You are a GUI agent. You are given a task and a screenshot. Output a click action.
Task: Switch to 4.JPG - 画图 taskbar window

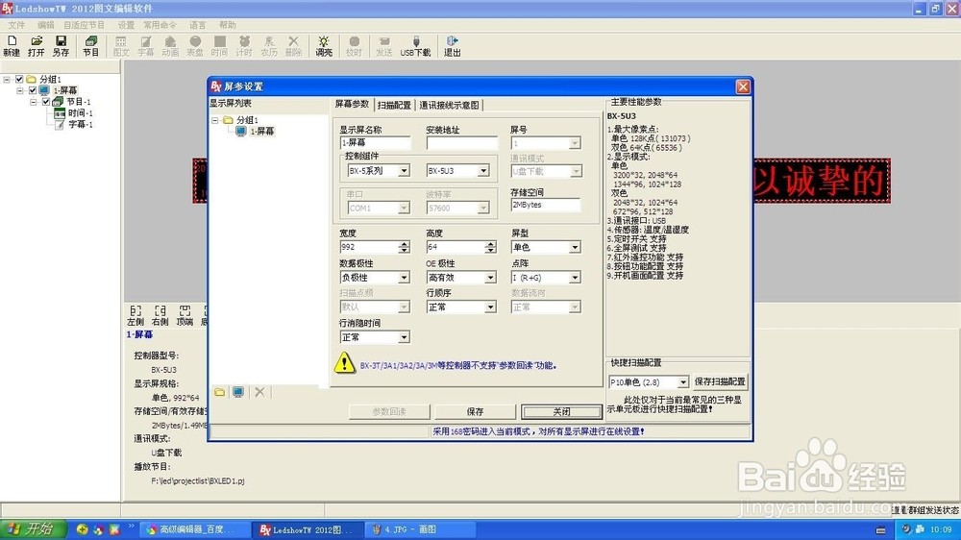[421, 529]
